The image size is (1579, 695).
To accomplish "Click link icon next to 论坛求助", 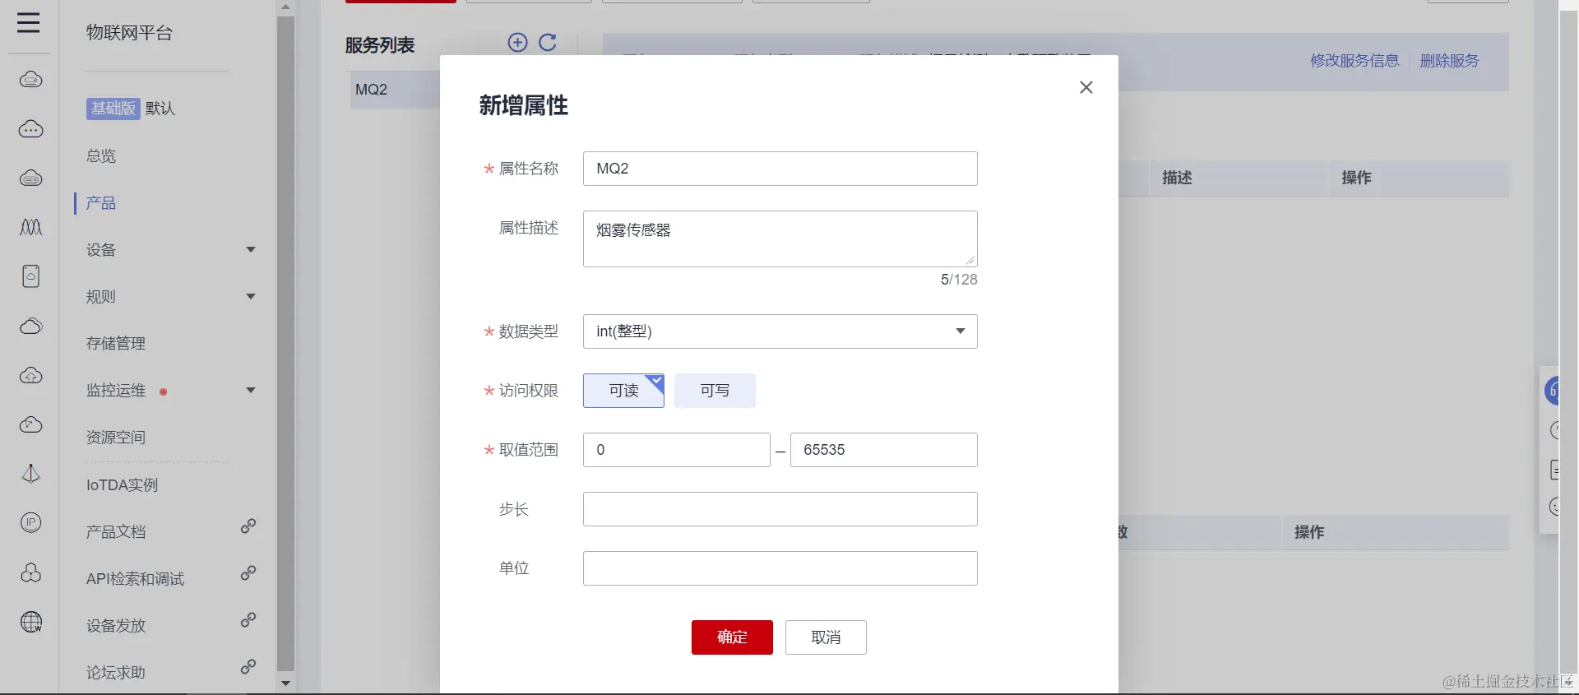I will click(248, 666).
